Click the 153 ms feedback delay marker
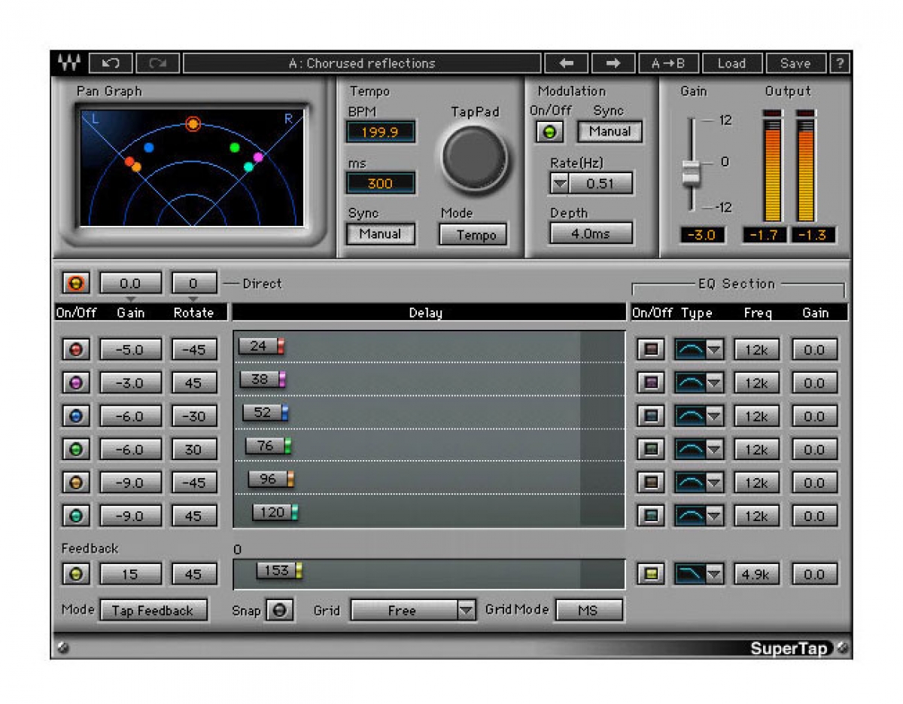 point(279,571)
